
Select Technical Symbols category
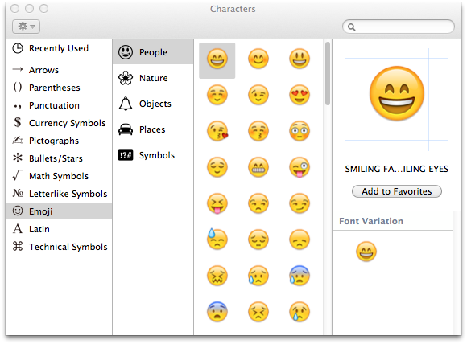(58, 247)
